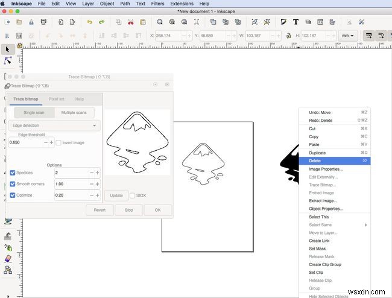Open existing document folder icon
The image size is (392, 298).
click(19, 22)
